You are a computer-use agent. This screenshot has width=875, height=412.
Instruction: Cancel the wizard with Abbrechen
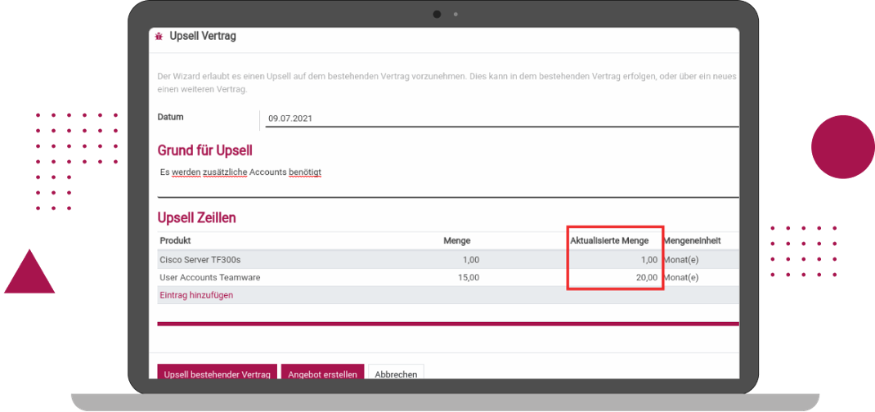(396, 374)
